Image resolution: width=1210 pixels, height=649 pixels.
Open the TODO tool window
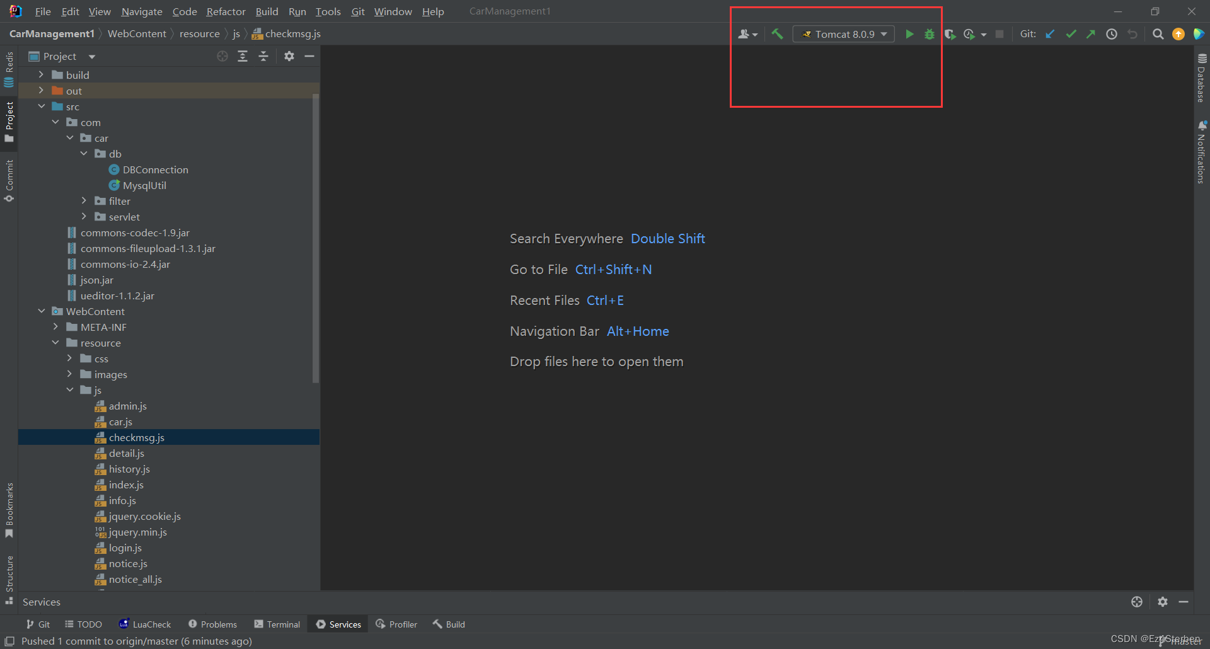click(x=83, y=624)
